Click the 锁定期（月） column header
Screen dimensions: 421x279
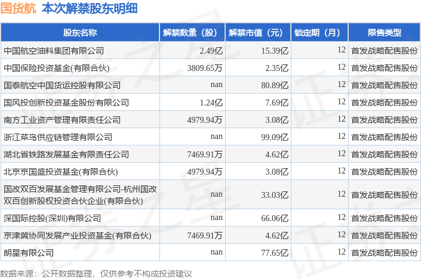point(319,32)
